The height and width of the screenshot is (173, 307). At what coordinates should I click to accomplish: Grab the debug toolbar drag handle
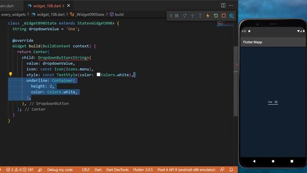171,16
